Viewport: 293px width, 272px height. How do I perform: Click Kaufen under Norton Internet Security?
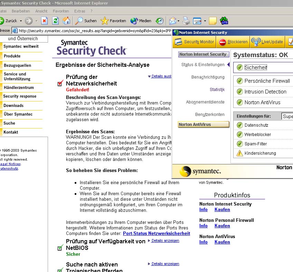(x=222, y=209)
